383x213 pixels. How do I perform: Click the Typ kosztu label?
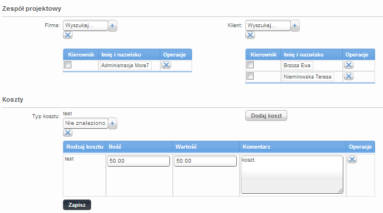click(x=46, y=116)
